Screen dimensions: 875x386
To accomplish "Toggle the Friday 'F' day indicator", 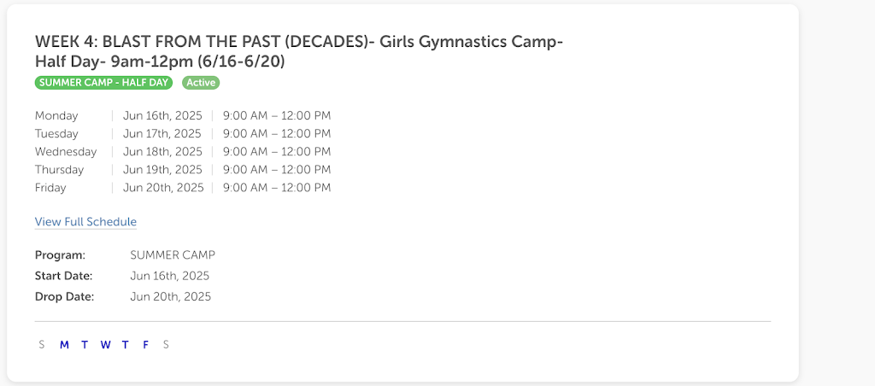I will pos(146,345).
